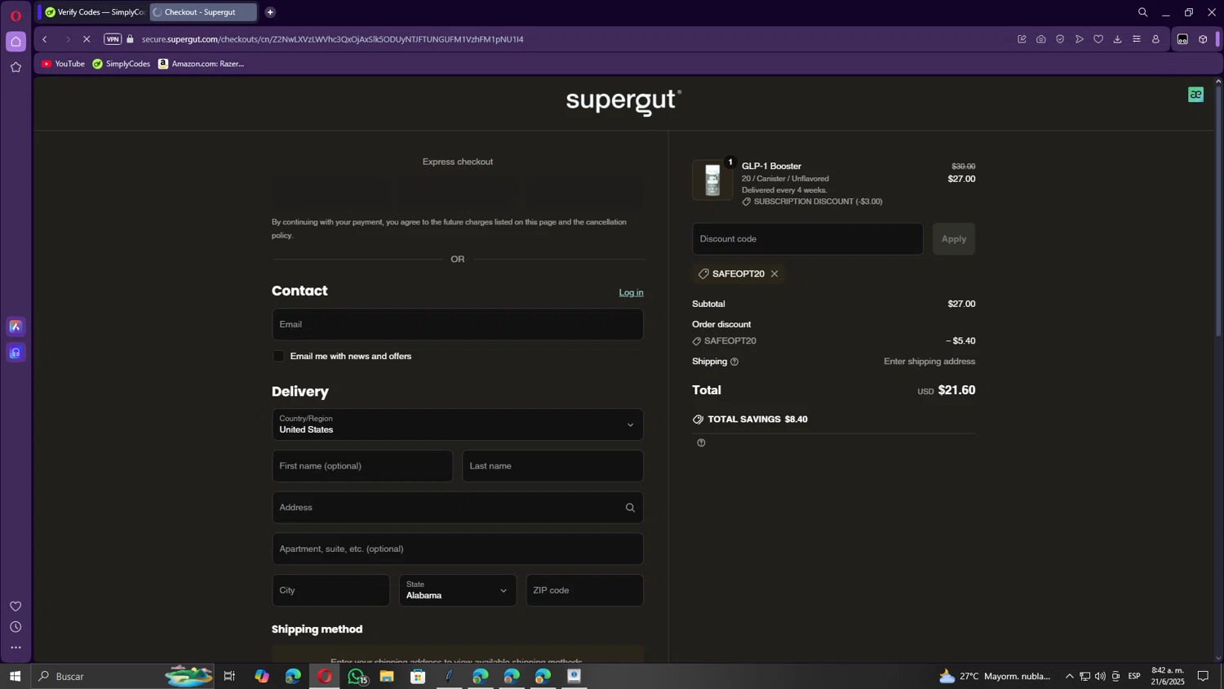
Task: Go back to the previous page
Action: click(45, 39)
